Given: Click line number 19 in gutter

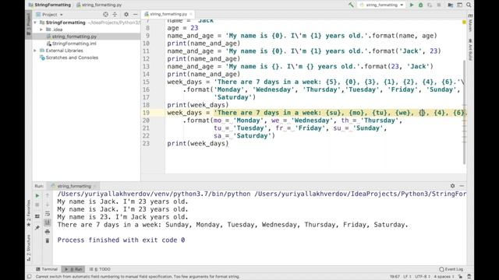Looking at the screenshot, I should [x=146, y=113].
